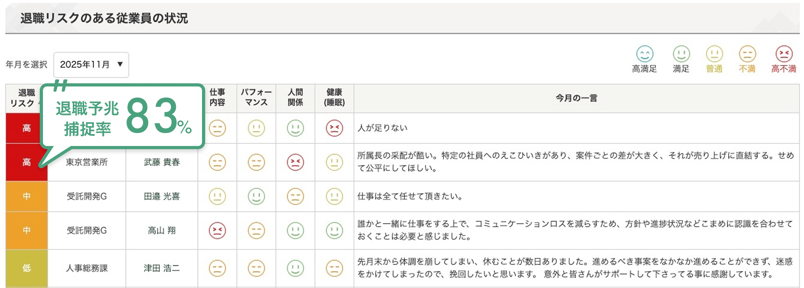Open the 2025年11月 year-month dropdown
This screenshot has height=288, width=804.
(x=91, y=65)
